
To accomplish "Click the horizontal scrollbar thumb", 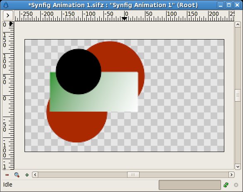I will point(133,175).
